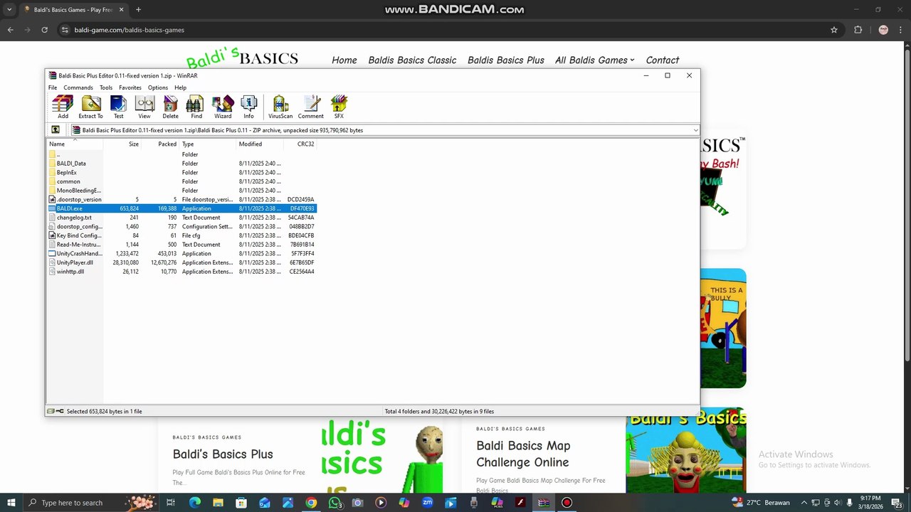Go up one level using the up-arrow icon

coord(55,130)
